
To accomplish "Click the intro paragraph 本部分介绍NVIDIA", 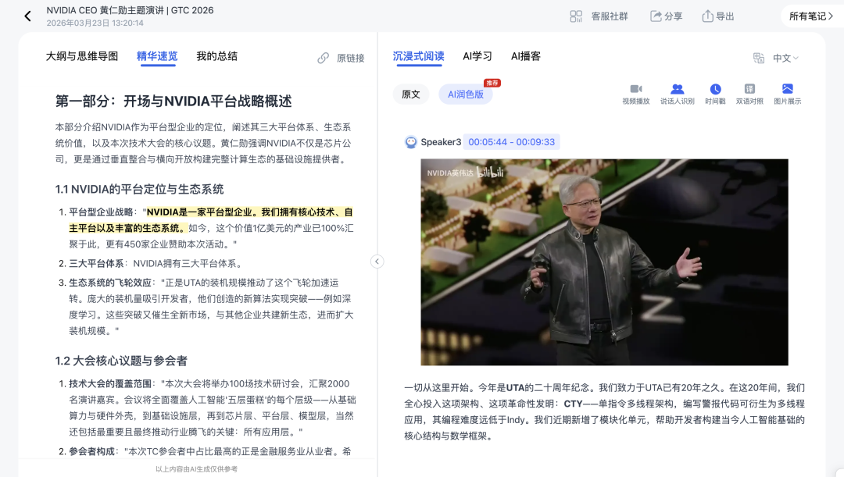I will pos(203,143).
